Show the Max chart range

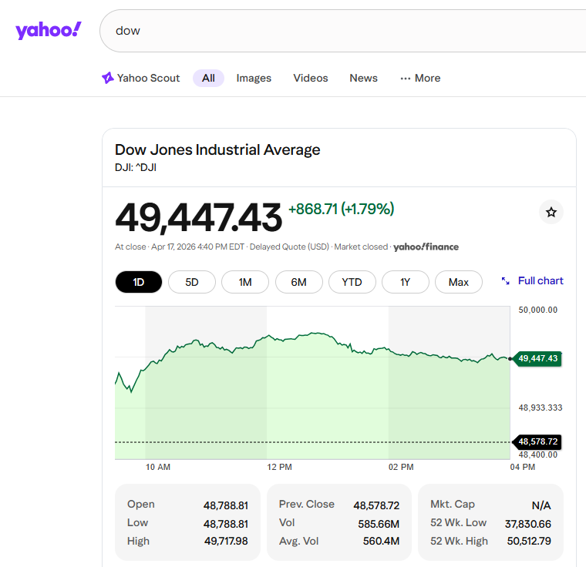point(458,282)
